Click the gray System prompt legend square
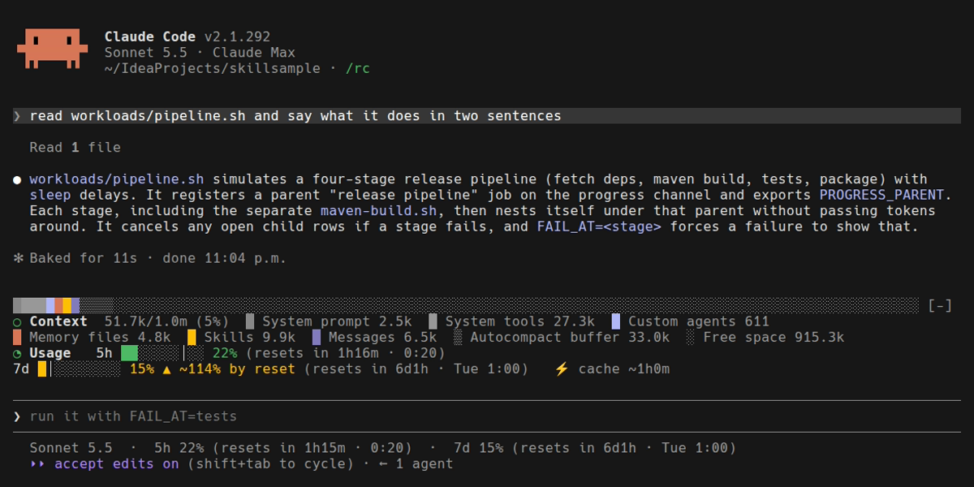The width and height of the screenshot is (974, 487). click(250, 321)
